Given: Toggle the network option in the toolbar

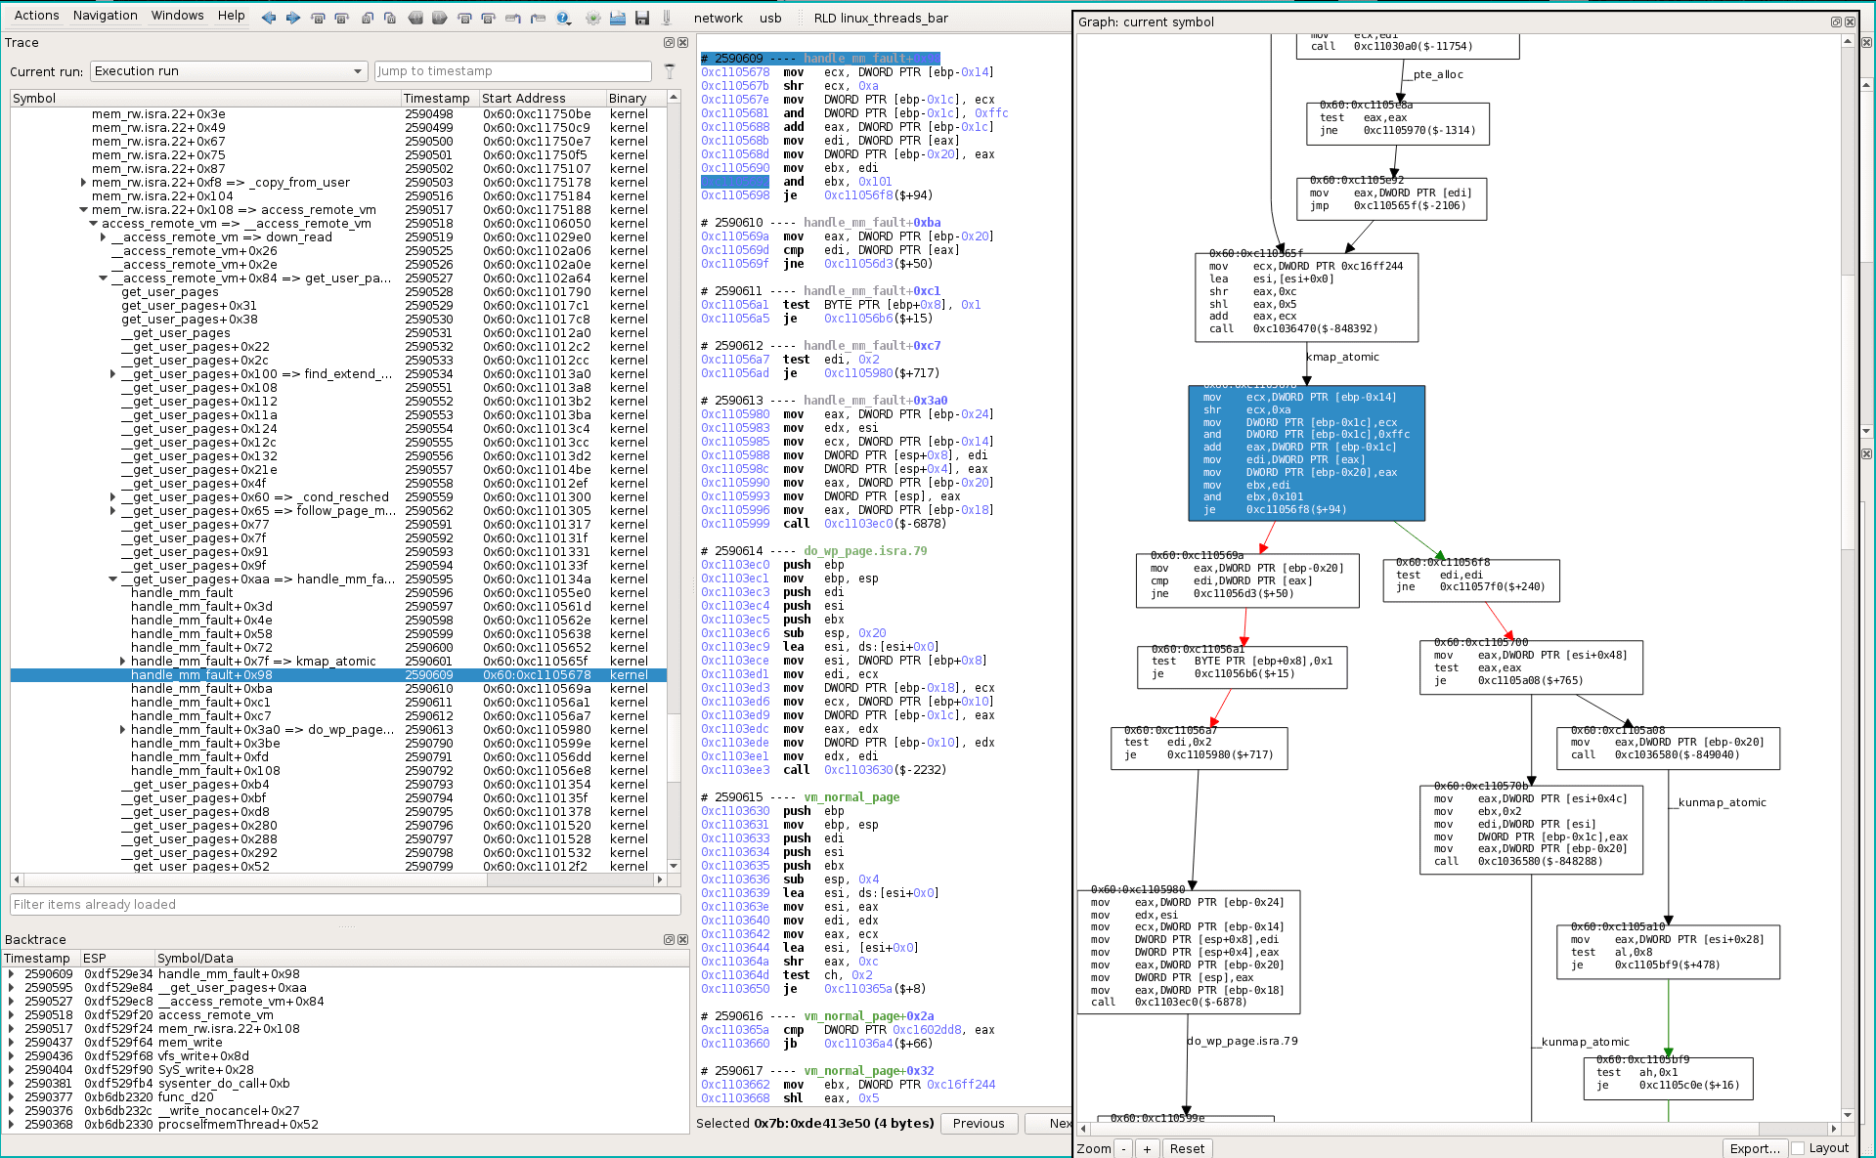Looking at the screenshot, I should pos(719,18).
